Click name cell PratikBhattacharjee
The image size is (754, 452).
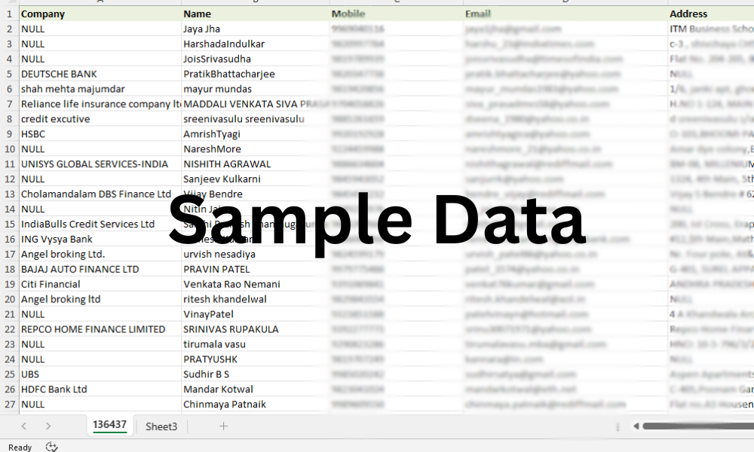[x=256, y=74]
